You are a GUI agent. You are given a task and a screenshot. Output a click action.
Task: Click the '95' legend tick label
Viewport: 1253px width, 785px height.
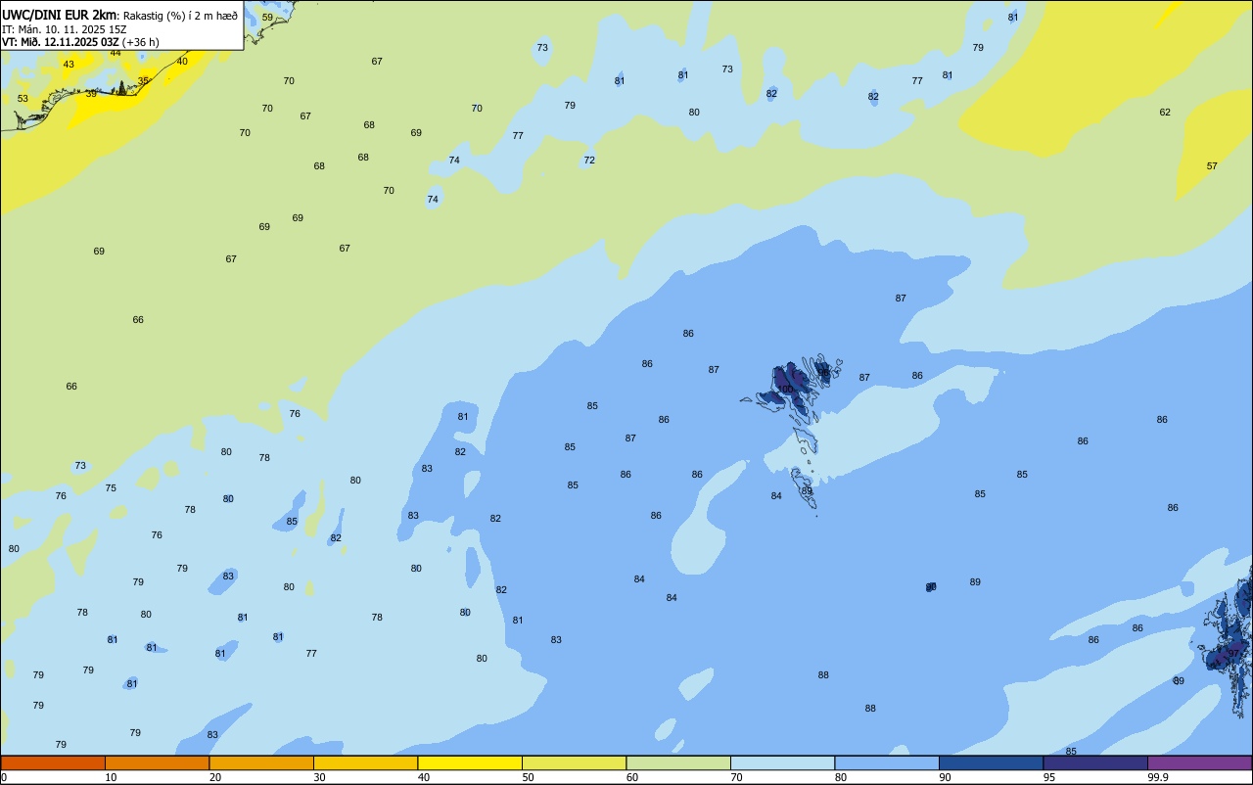[x=1049, y=777]
